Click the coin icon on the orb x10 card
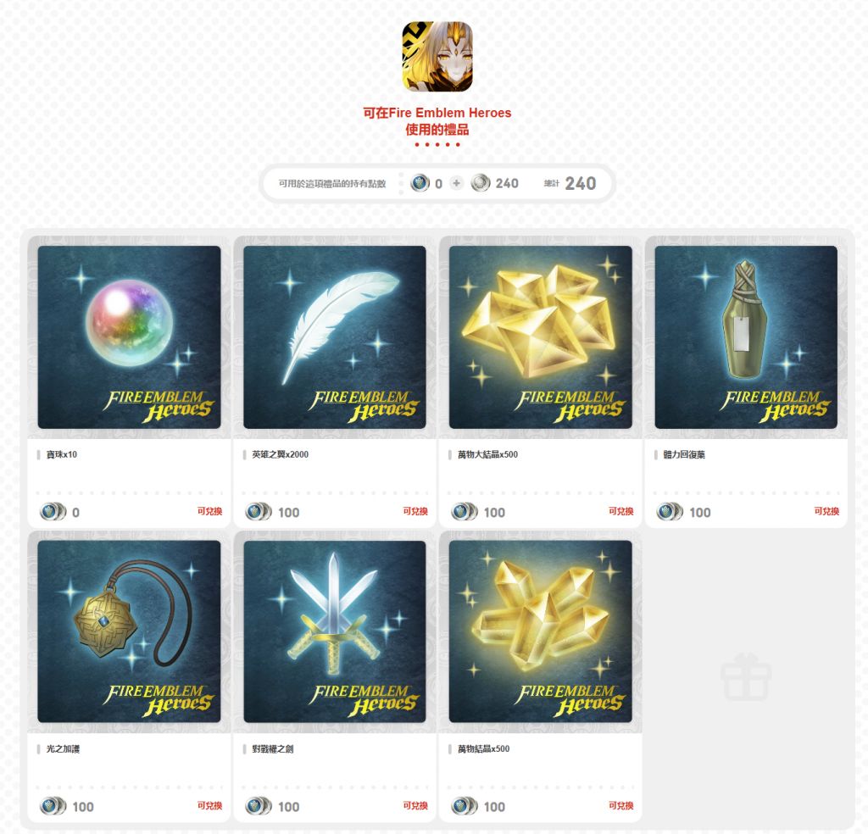This screenshot has width=868, height=834. pos(53,512)
